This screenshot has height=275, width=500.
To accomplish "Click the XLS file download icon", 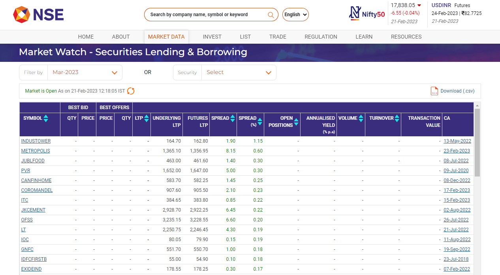I will (434, 91).
